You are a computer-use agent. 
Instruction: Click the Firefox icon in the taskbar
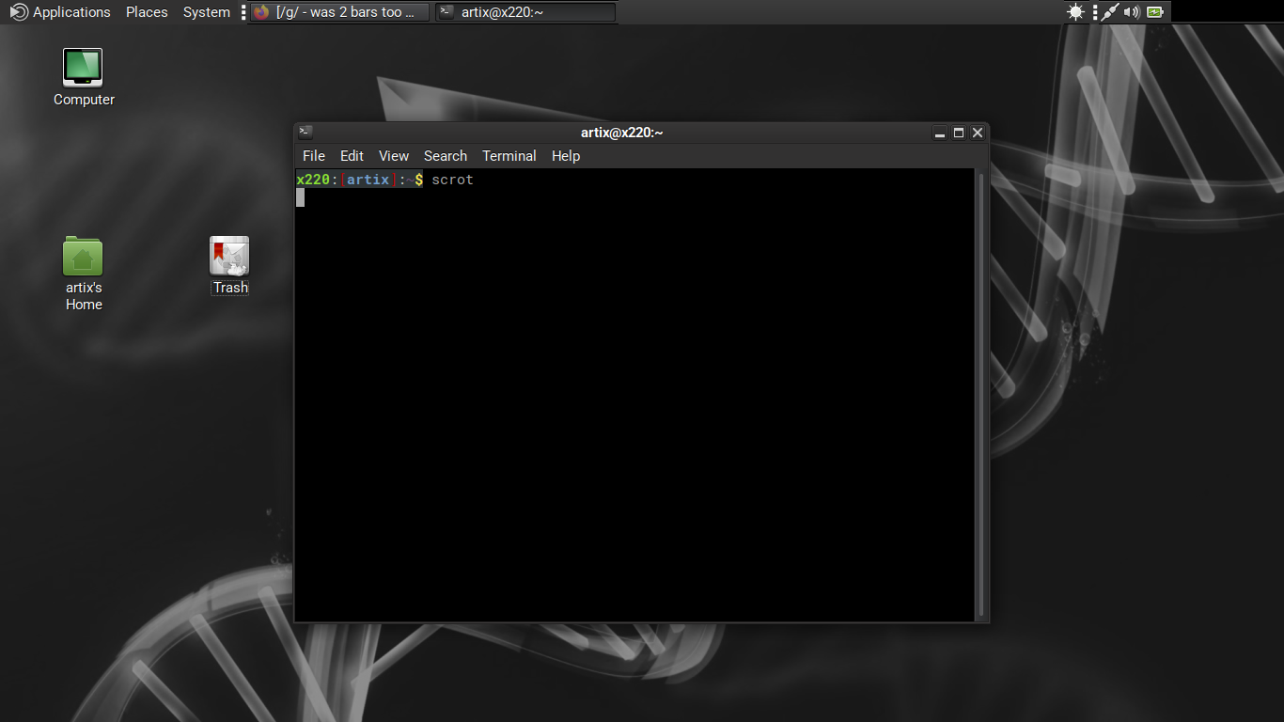tap(261, 12)
